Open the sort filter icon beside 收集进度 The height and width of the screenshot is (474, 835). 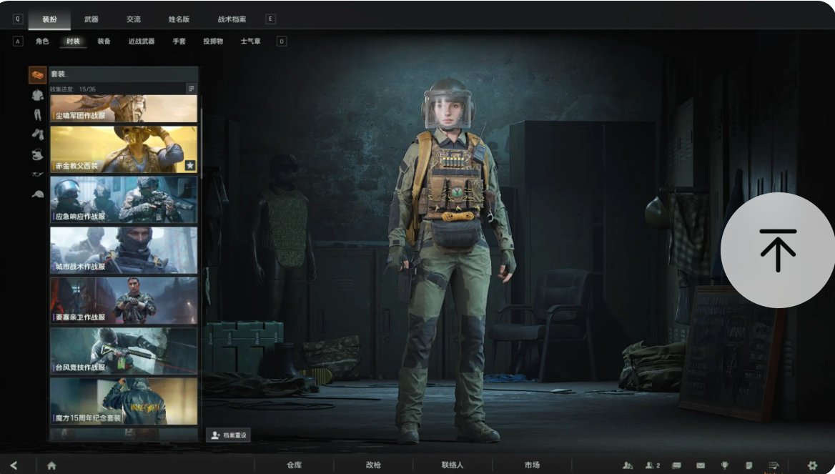[191, 89]
